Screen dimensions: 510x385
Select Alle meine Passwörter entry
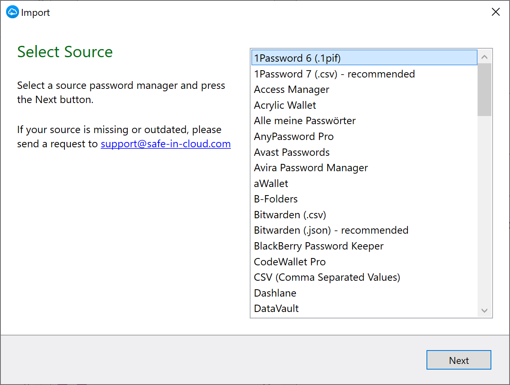tap(364, 120)
